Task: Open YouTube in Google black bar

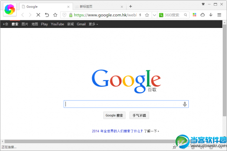Action: [x=58, y=24]
